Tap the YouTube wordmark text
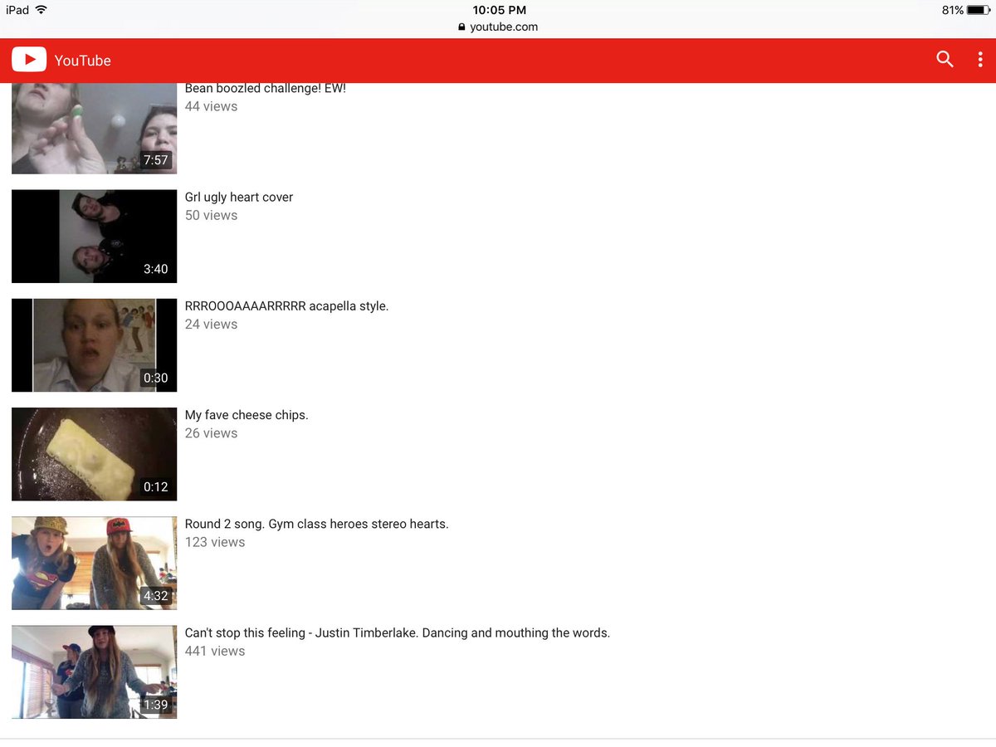996x747 pixels. (82, 61)
